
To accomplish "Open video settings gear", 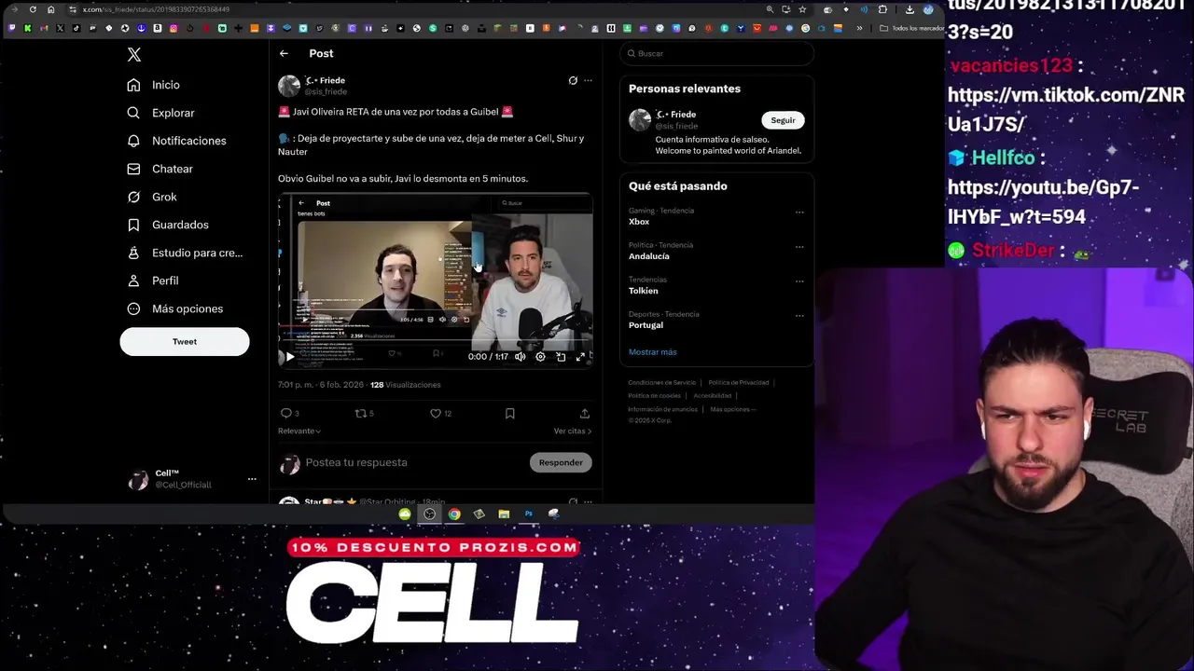I will coord(540,356).
